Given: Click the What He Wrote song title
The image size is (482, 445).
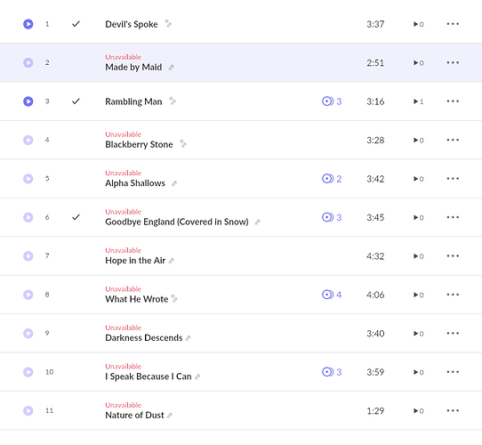Looking at the screenshot, I should [x=137, y=299].
